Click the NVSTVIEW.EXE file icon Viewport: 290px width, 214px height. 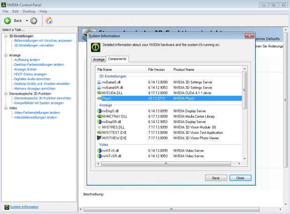pyautogui.click(x=99, y=138)
